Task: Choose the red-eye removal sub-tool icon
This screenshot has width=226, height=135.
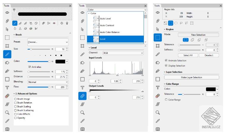Action: tap(54, 23)
